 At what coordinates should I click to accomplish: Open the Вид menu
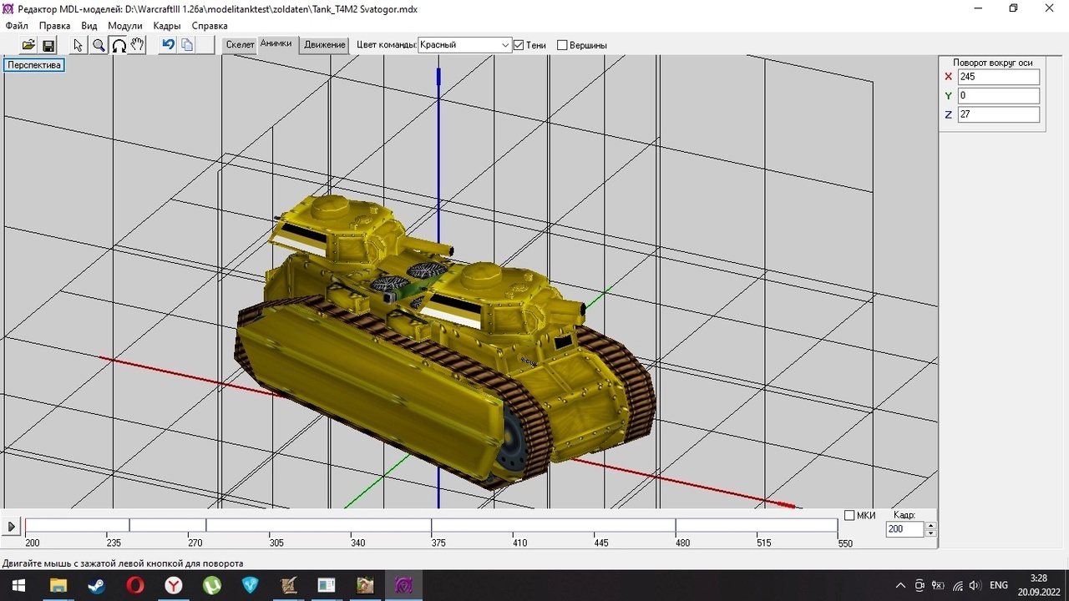pyautogui.click(x=89, y=26)
